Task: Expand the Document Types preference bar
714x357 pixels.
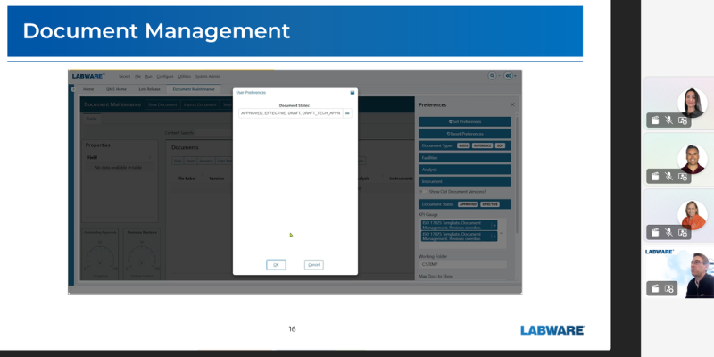Action: (465, 145)
